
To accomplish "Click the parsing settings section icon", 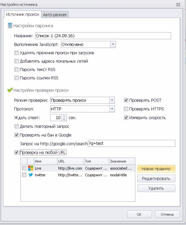I will pos(10,26).
